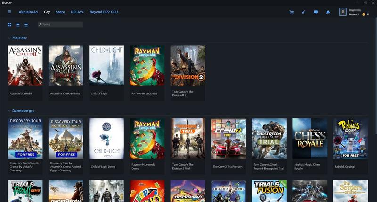This screenshot has height=202, width=377.
Task: Open Assassin's Creed II cover
Action: tap(25, 65)
